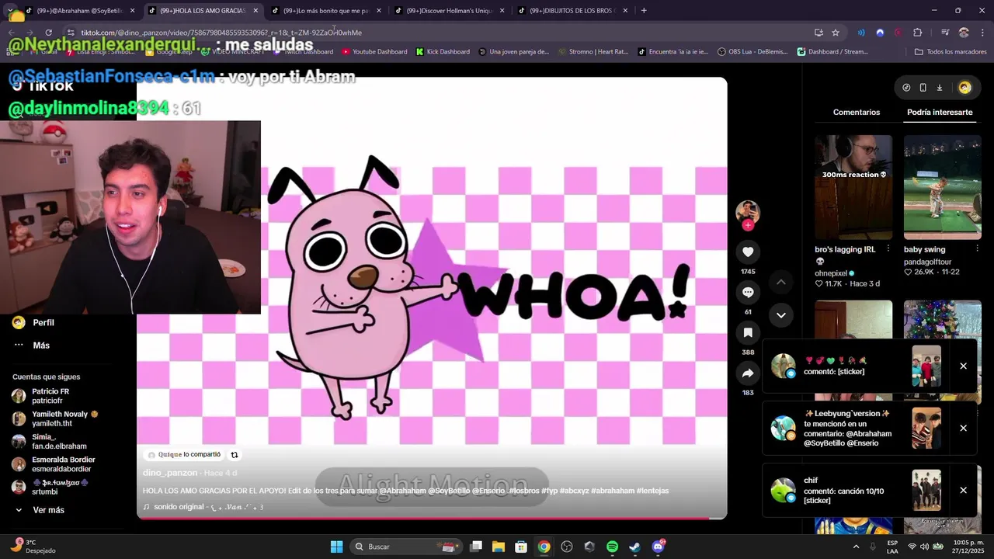
Task: Dismiss the Leebyung version mention notification
Action: point(963,429)
